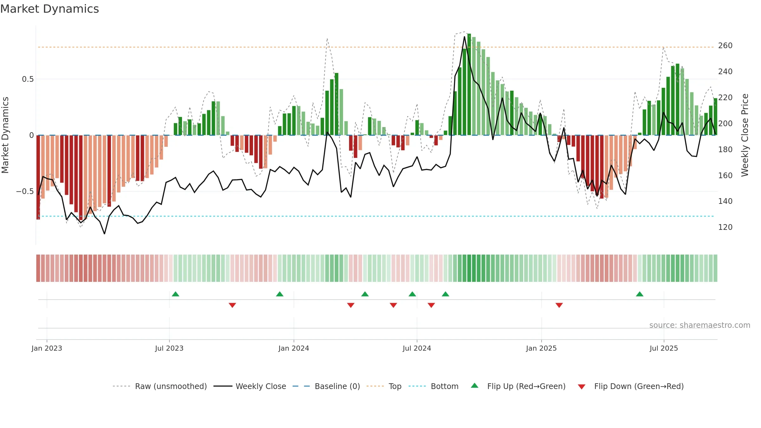Image resolution: width=761 pixels, height=428 pixels.
Task: Click the red flip-down marker just after Jul 2024
Action: tap(431, 305)
